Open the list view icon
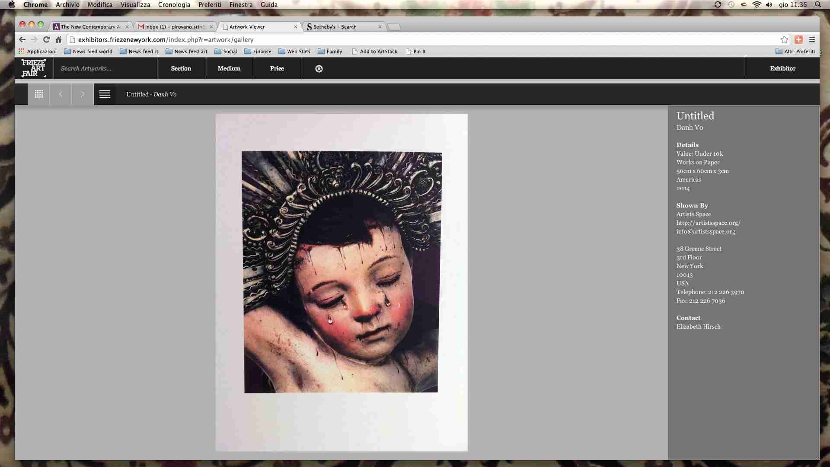Image resolution: width=830 pixels, height=467 pixels. point(105,94)
